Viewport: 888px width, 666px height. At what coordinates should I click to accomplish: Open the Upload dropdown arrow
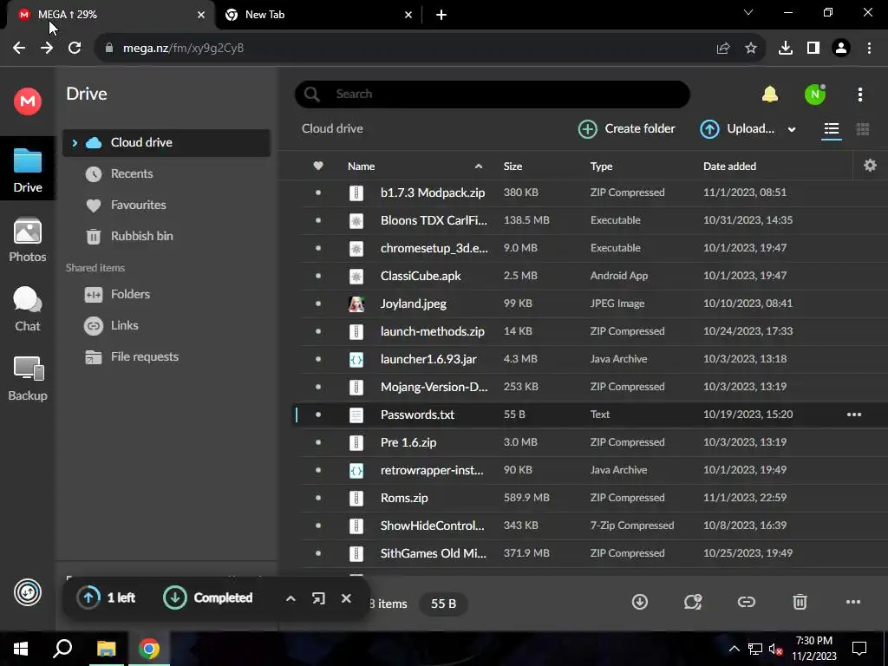point(792,129)
